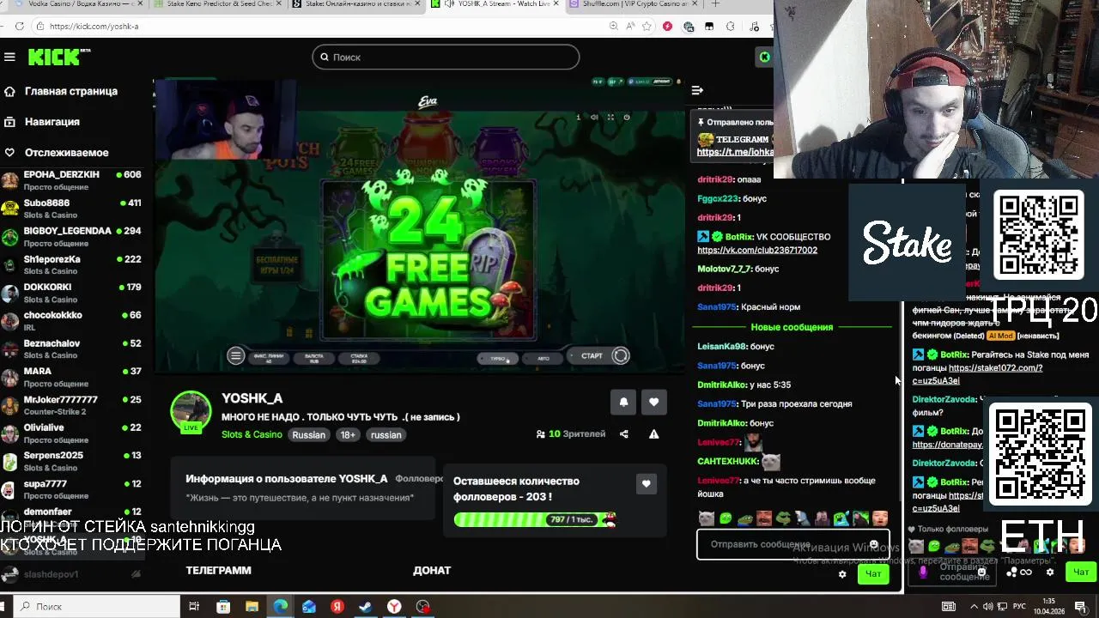Toggle the notification bell for YOSHK_A
This screenshot has width=1099, height=618.
click(x=624, y=402)
